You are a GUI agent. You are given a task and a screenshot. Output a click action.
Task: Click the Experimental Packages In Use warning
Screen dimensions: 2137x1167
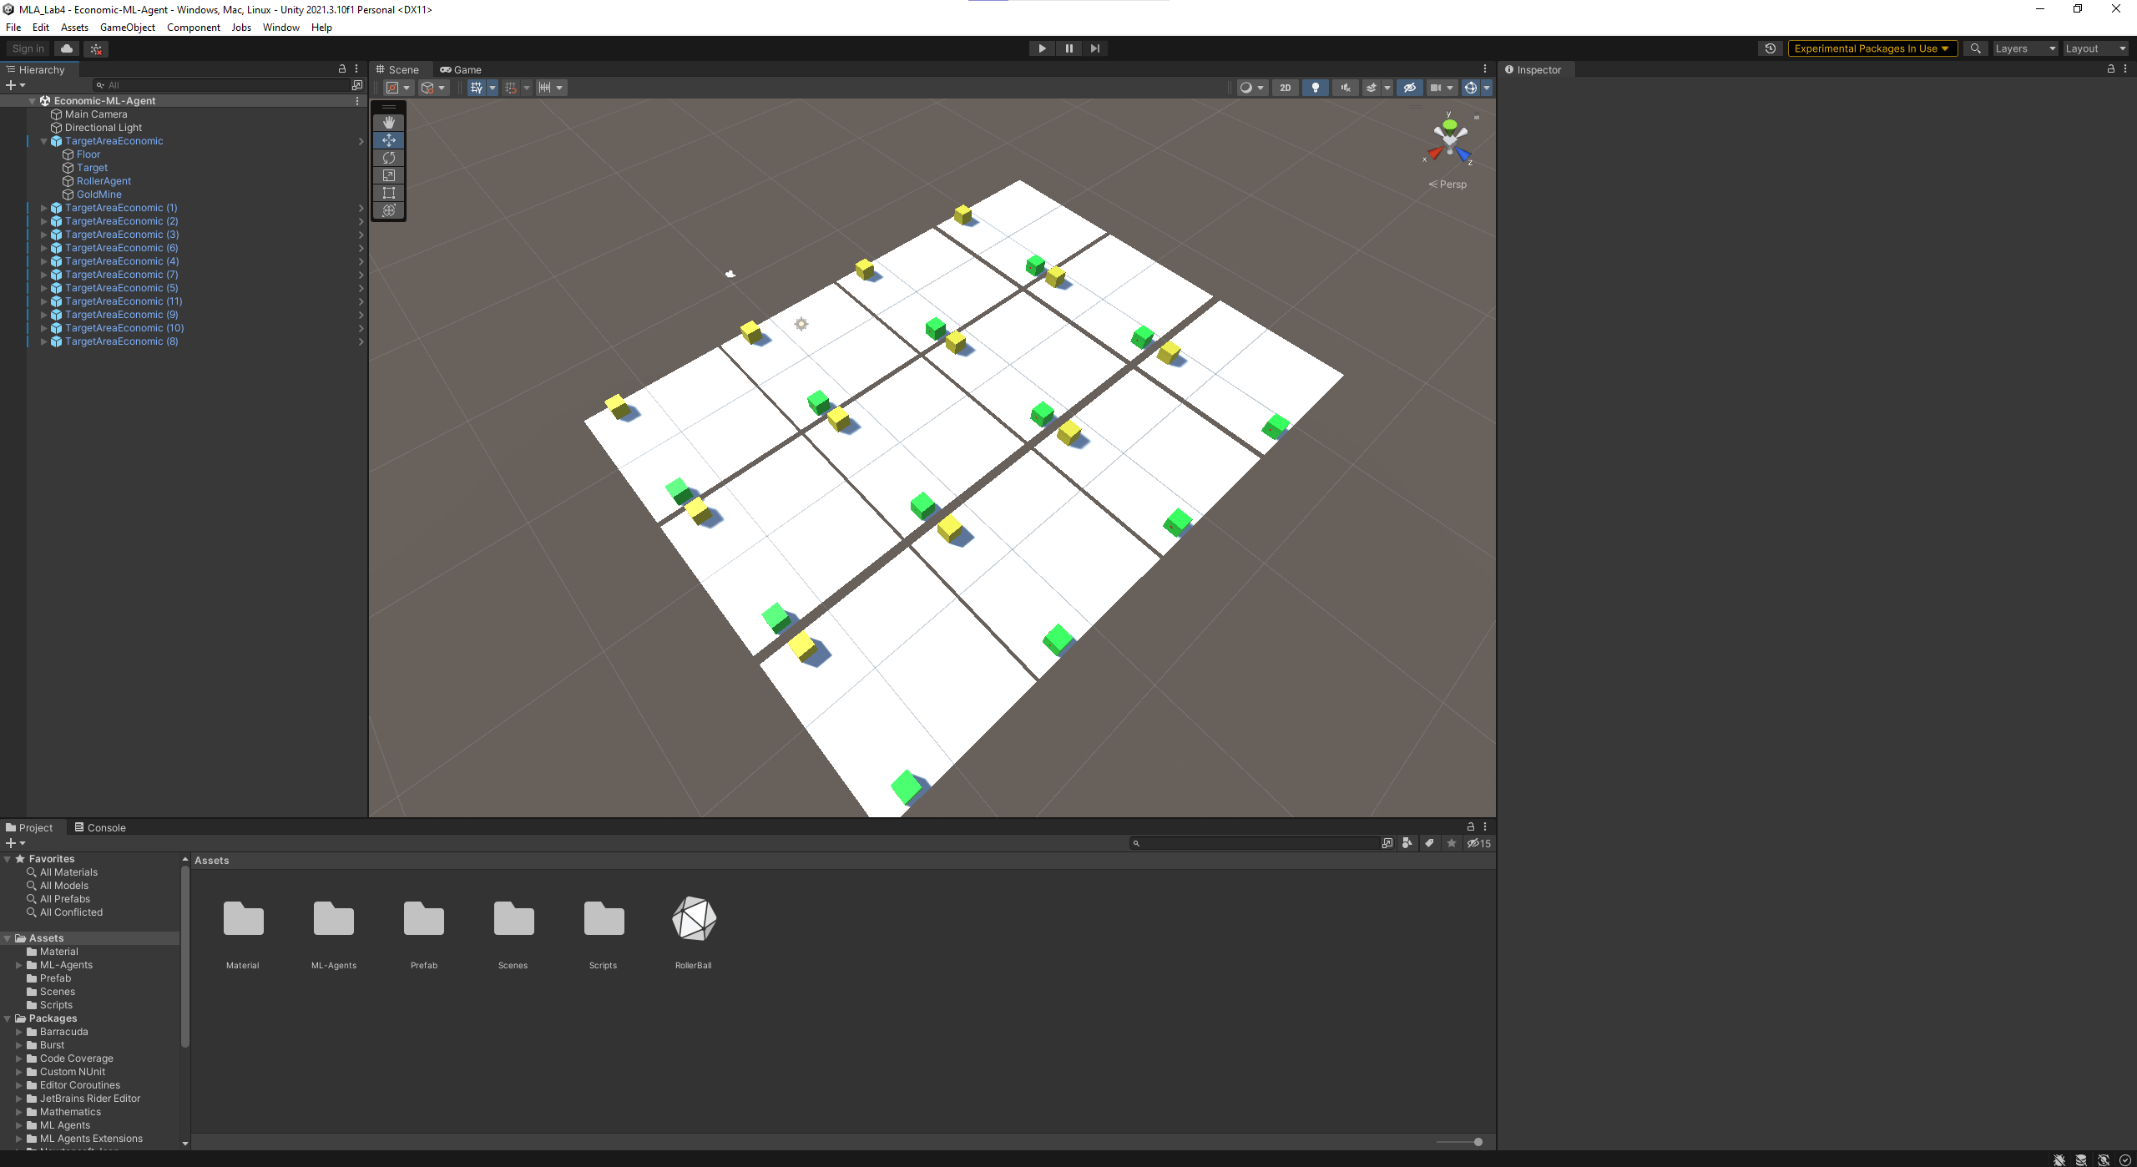pos(1873,48)
